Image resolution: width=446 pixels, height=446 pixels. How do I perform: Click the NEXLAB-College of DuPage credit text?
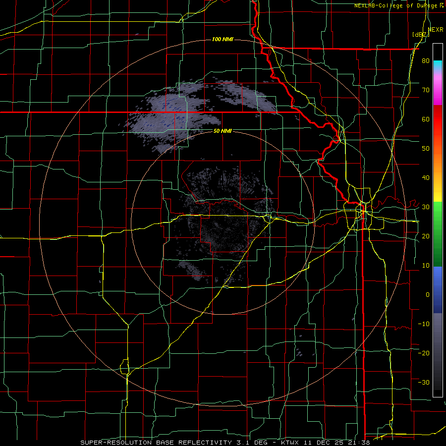[395, 5]
